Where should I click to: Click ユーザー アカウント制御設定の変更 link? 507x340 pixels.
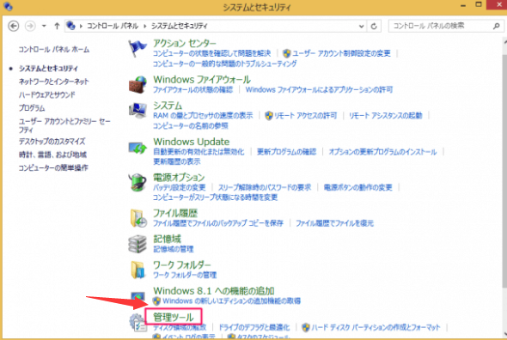341,53
